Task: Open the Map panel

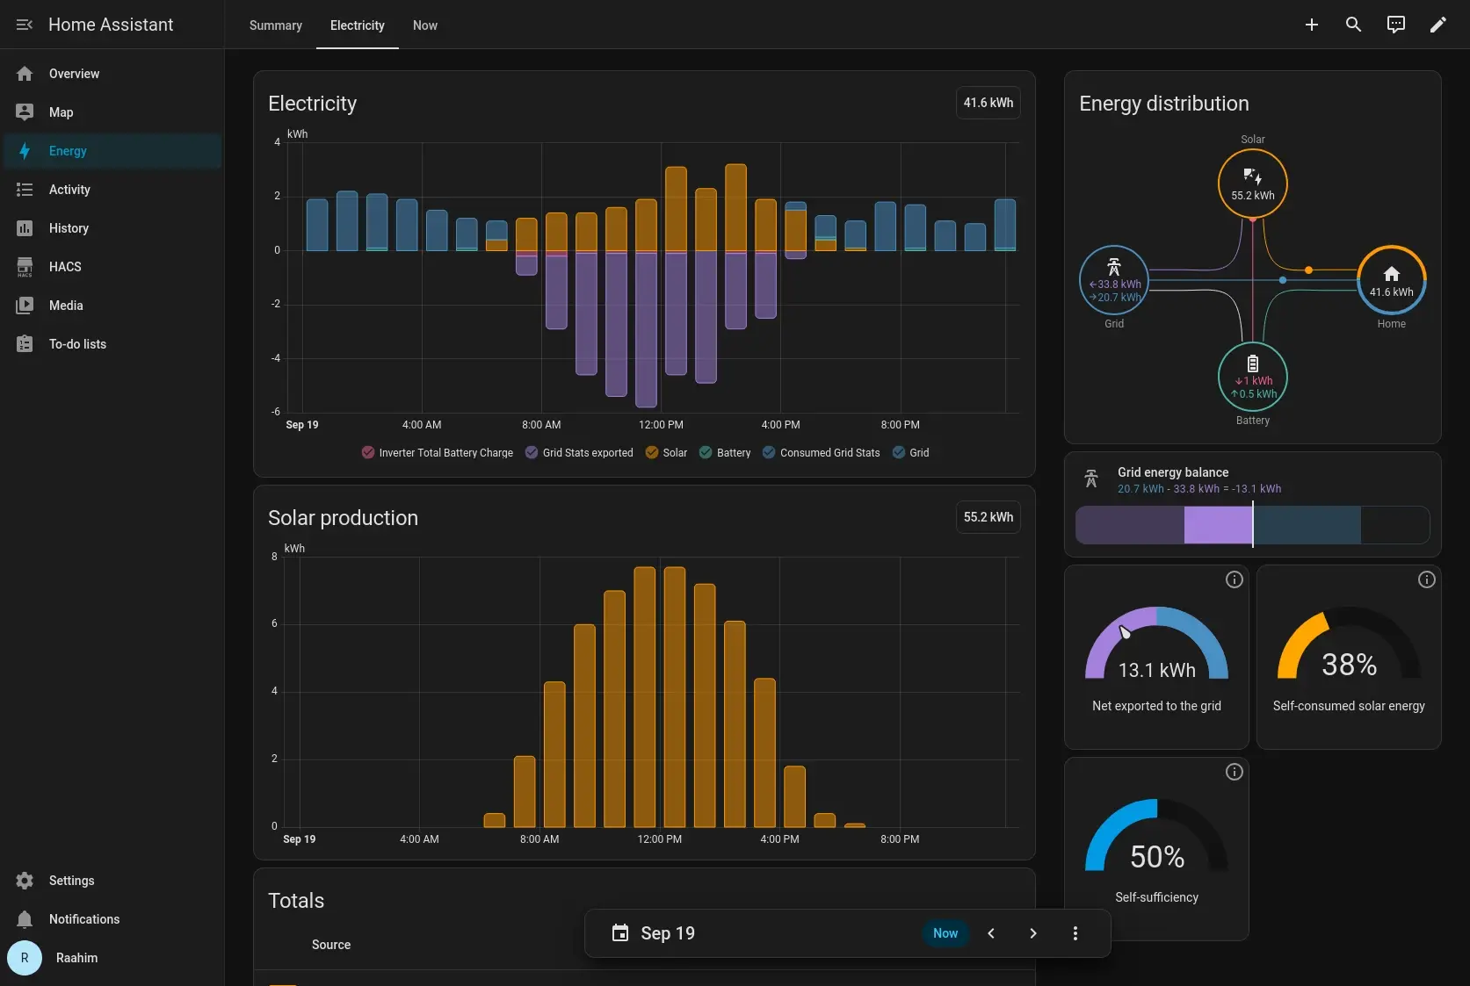Action: tap(112, 112)
